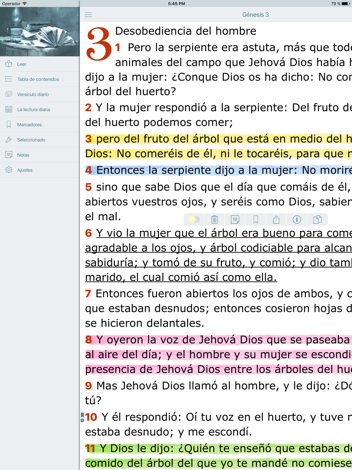Click the Ajustes gear icon
This screenshot has height=470, width=352.
tap(9, 170)
